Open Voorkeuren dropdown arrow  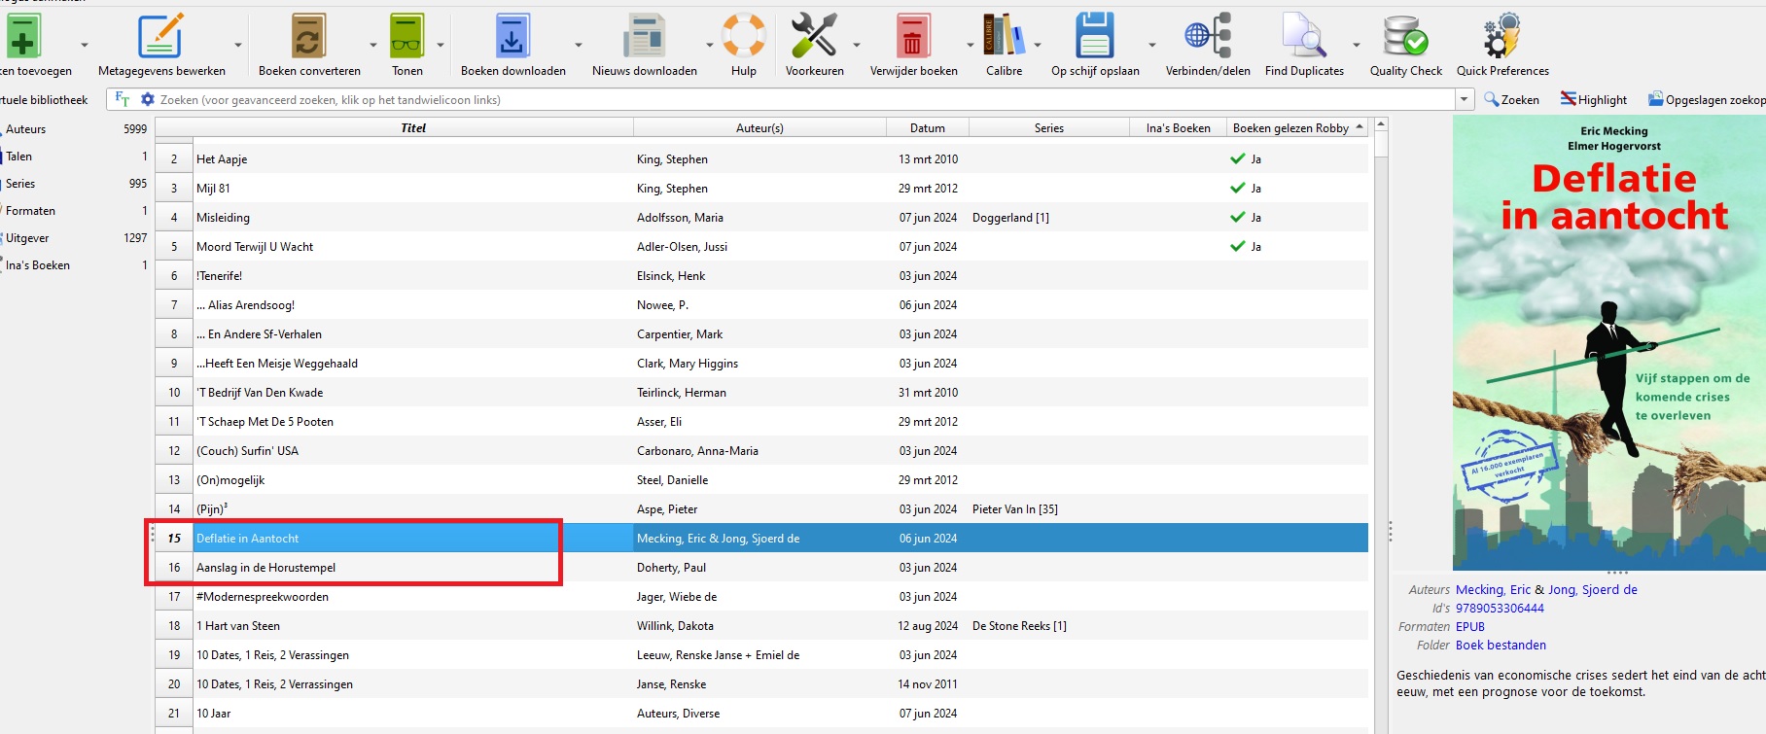857,45
